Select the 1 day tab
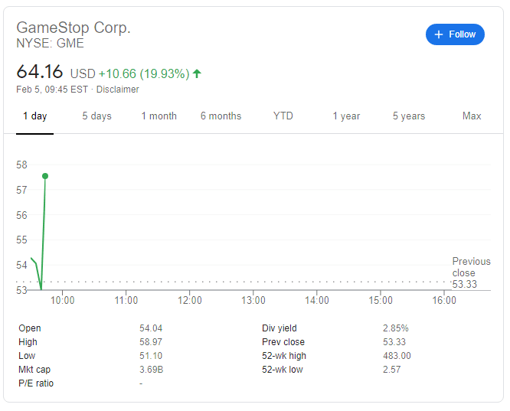Image resolution: width=510 pixels, height=411 pixels. tap(34, 116)
